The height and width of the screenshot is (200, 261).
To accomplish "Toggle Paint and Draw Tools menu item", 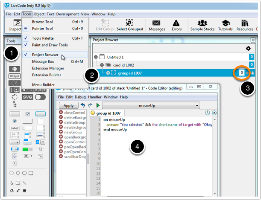I will coord(55,45).
